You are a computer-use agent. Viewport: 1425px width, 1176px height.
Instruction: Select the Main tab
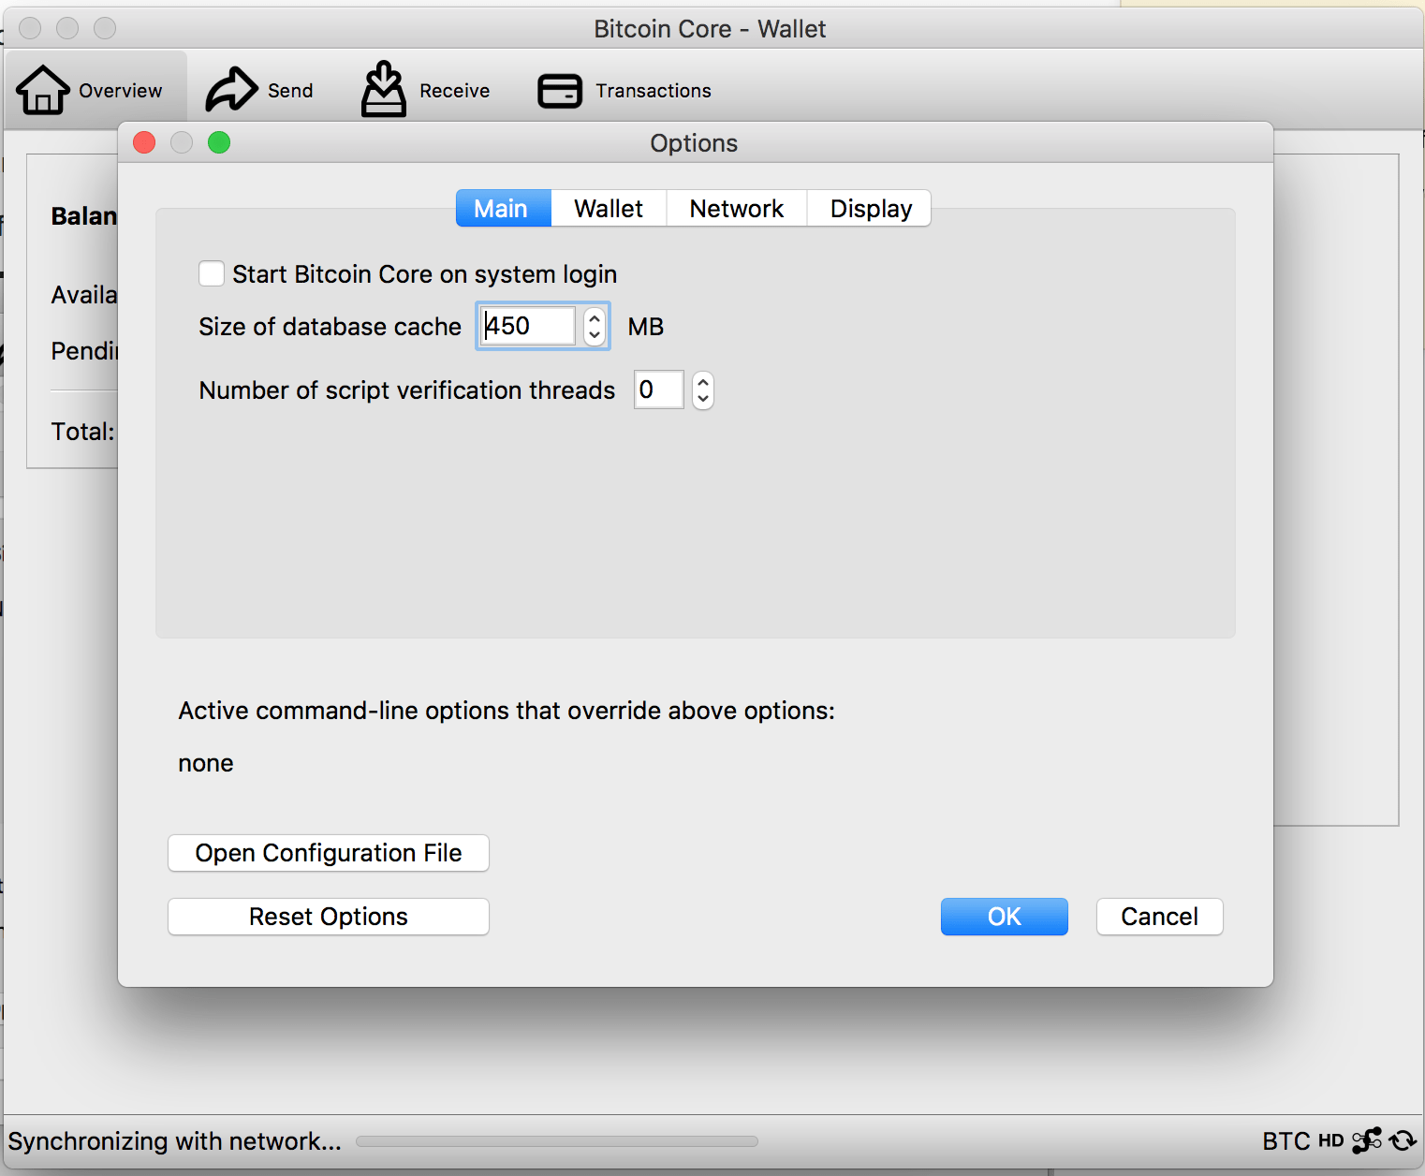pyautogui.click(x=503, y=208)
